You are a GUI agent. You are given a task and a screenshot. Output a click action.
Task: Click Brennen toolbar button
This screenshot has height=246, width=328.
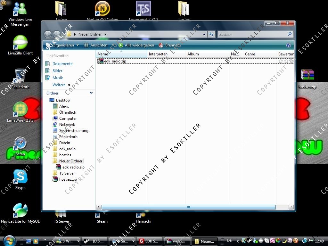pos(169,45)
